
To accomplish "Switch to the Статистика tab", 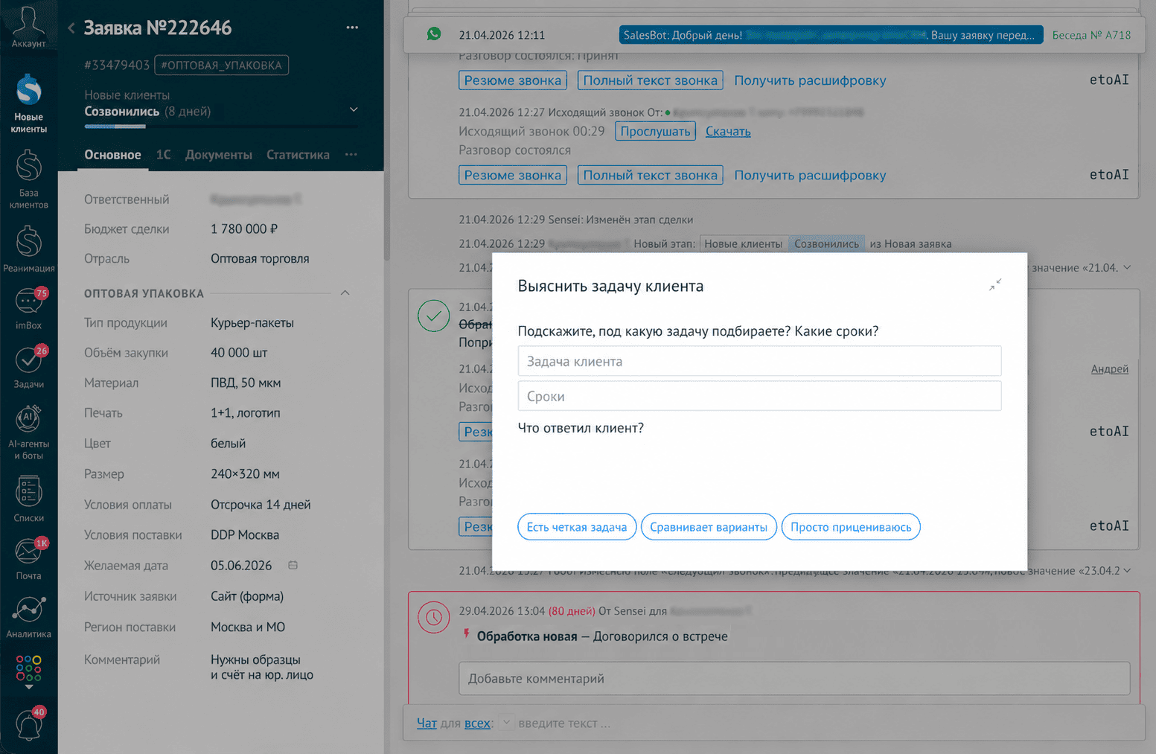I will pos(298,155).
